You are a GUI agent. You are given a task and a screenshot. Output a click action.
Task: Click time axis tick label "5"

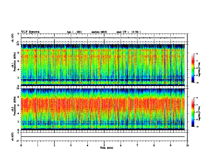pyautogui.click(x=104, y=145)
